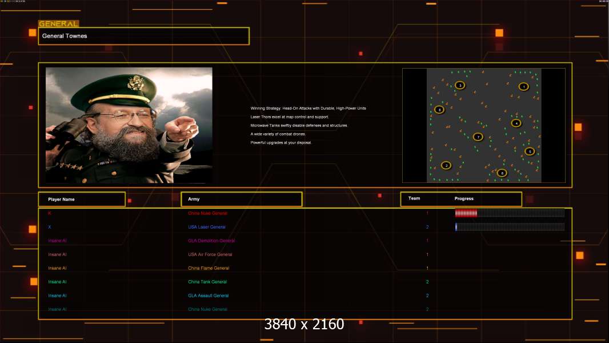The image size is (609, 343).
Task: Click the red loading progress bar
Action: coord(466,213)
